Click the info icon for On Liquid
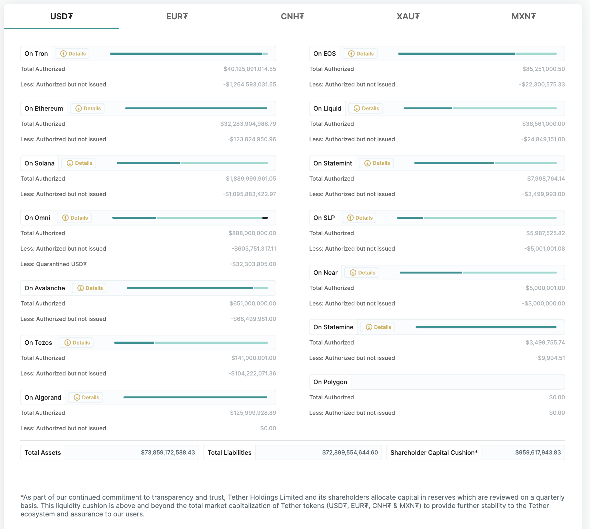Viewport: 590px width, 529px height. coord(357,109)
